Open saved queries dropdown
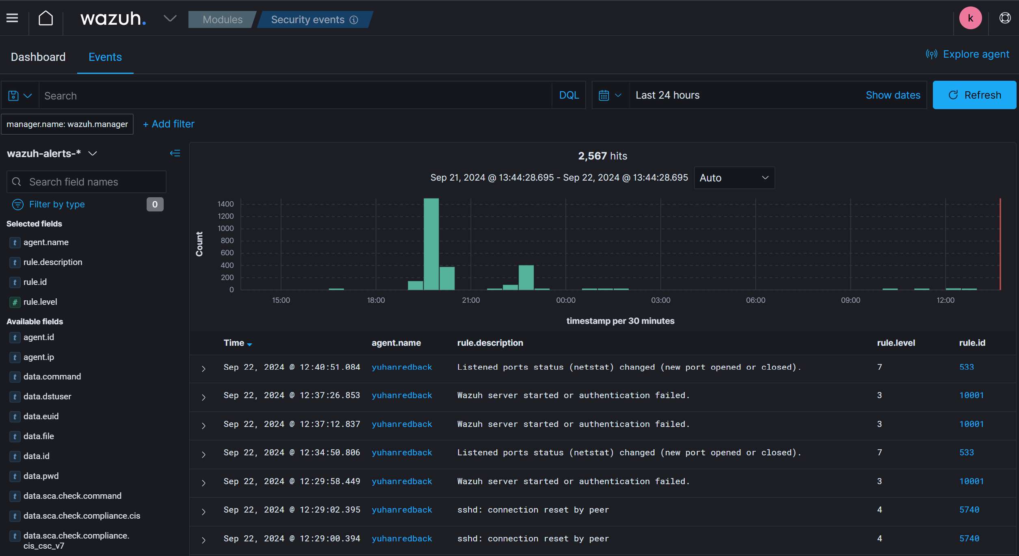Image resolution: width=1019 pixels, height=556 pixels. (x=20, y=96)
